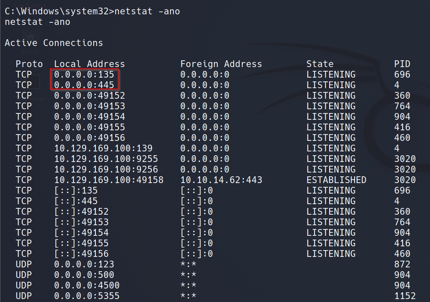Screen dimensions: 430x302
Task: Select the highlighted 0.0.0.0:135 local address
Action: 84,75
